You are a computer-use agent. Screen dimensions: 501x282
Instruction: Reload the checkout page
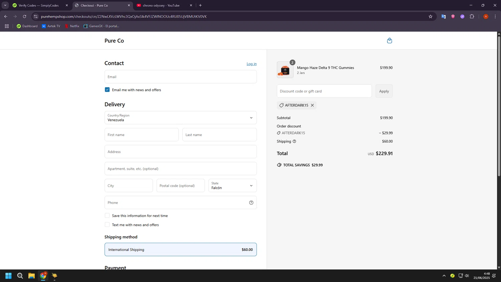pos(24,16)
